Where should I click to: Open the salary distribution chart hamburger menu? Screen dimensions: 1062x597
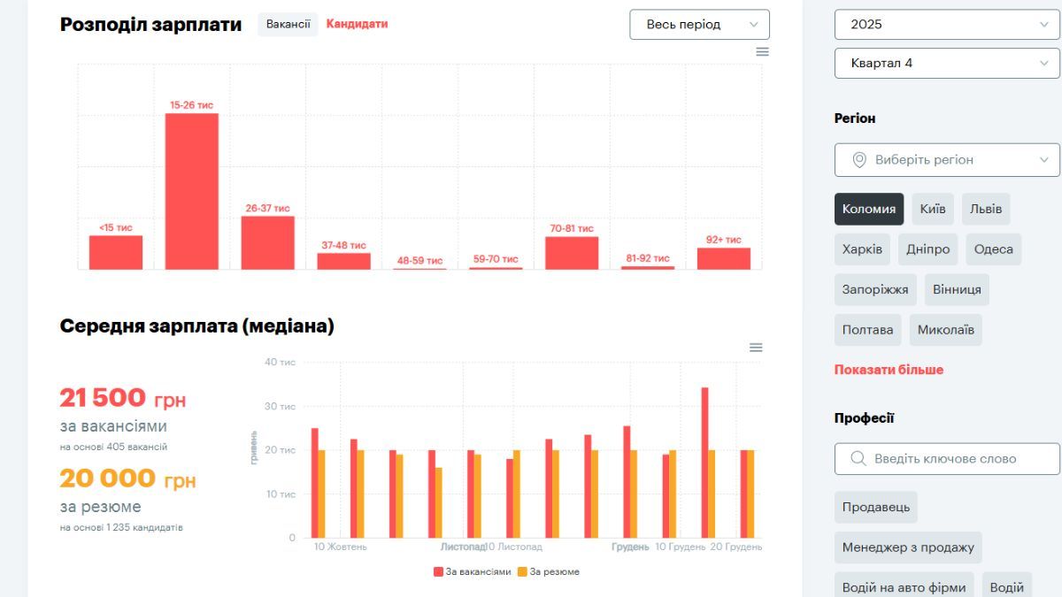[x=762, y=52]
